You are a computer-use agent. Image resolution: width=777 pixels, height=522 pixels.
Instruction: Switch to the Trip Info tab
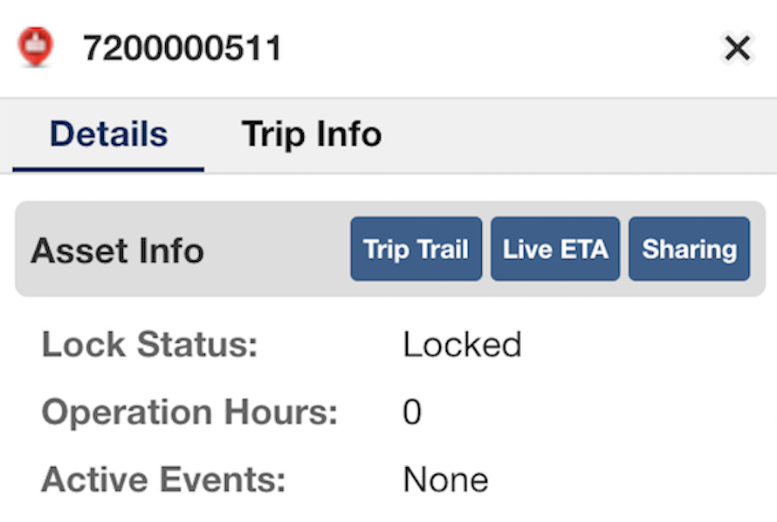click(x=311, y=134)
